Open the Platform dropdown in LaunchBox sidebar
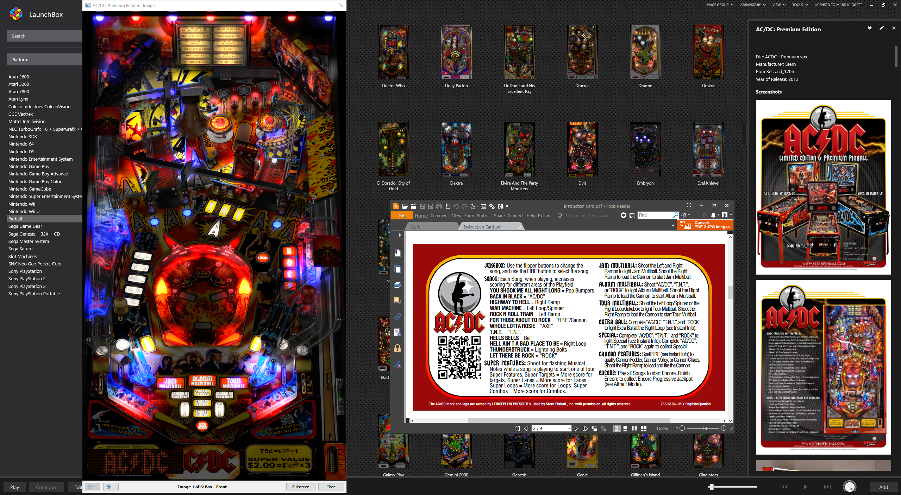This screenshot has width=901, height=495. point(44,59)
